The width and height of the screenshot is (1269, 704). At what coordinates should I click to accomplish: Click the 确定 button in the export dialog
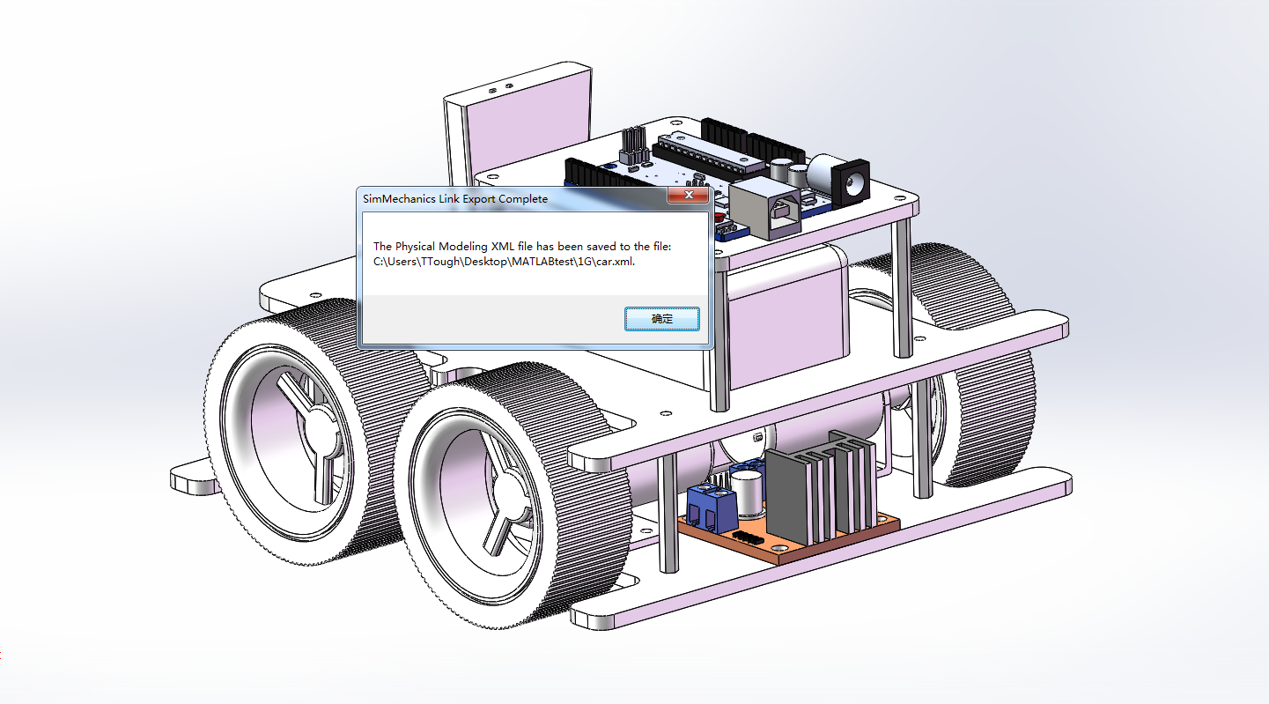661,319
